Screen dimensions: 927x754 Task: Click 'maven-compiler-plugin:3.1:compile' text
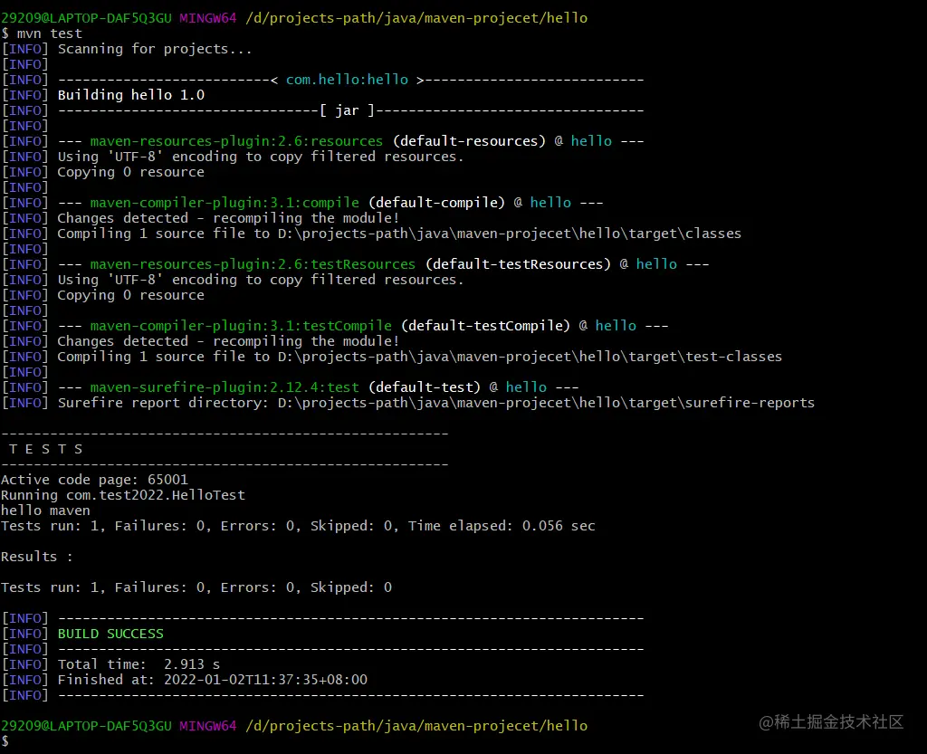pos(225,203)
